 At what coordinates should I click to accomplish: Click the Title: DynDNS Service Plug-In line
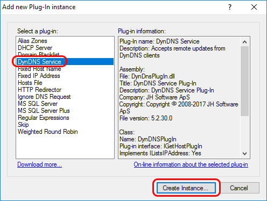[x=158, y=83]
